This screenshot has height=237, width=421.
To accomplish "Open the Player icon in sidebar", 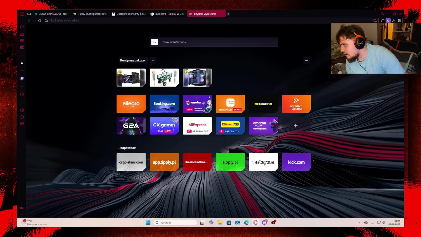I will point(22,94).
